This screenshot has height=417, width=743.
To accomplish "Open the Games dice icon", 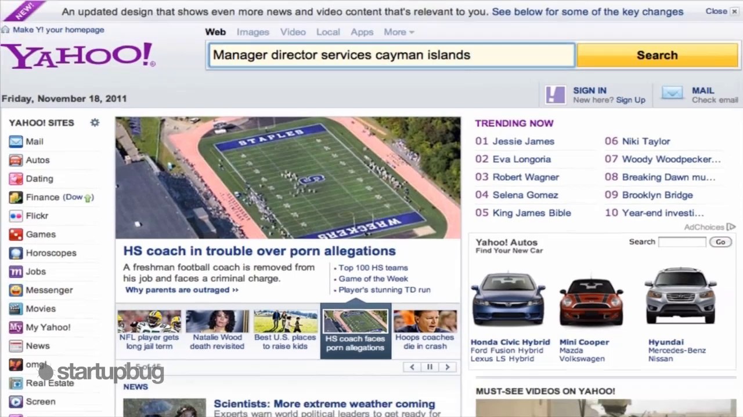I will tap(16, 234).
